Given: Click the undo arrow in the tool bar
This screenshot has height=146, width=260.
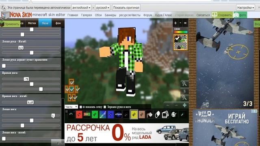Looking at the screenshot, I should pos(71,114).
